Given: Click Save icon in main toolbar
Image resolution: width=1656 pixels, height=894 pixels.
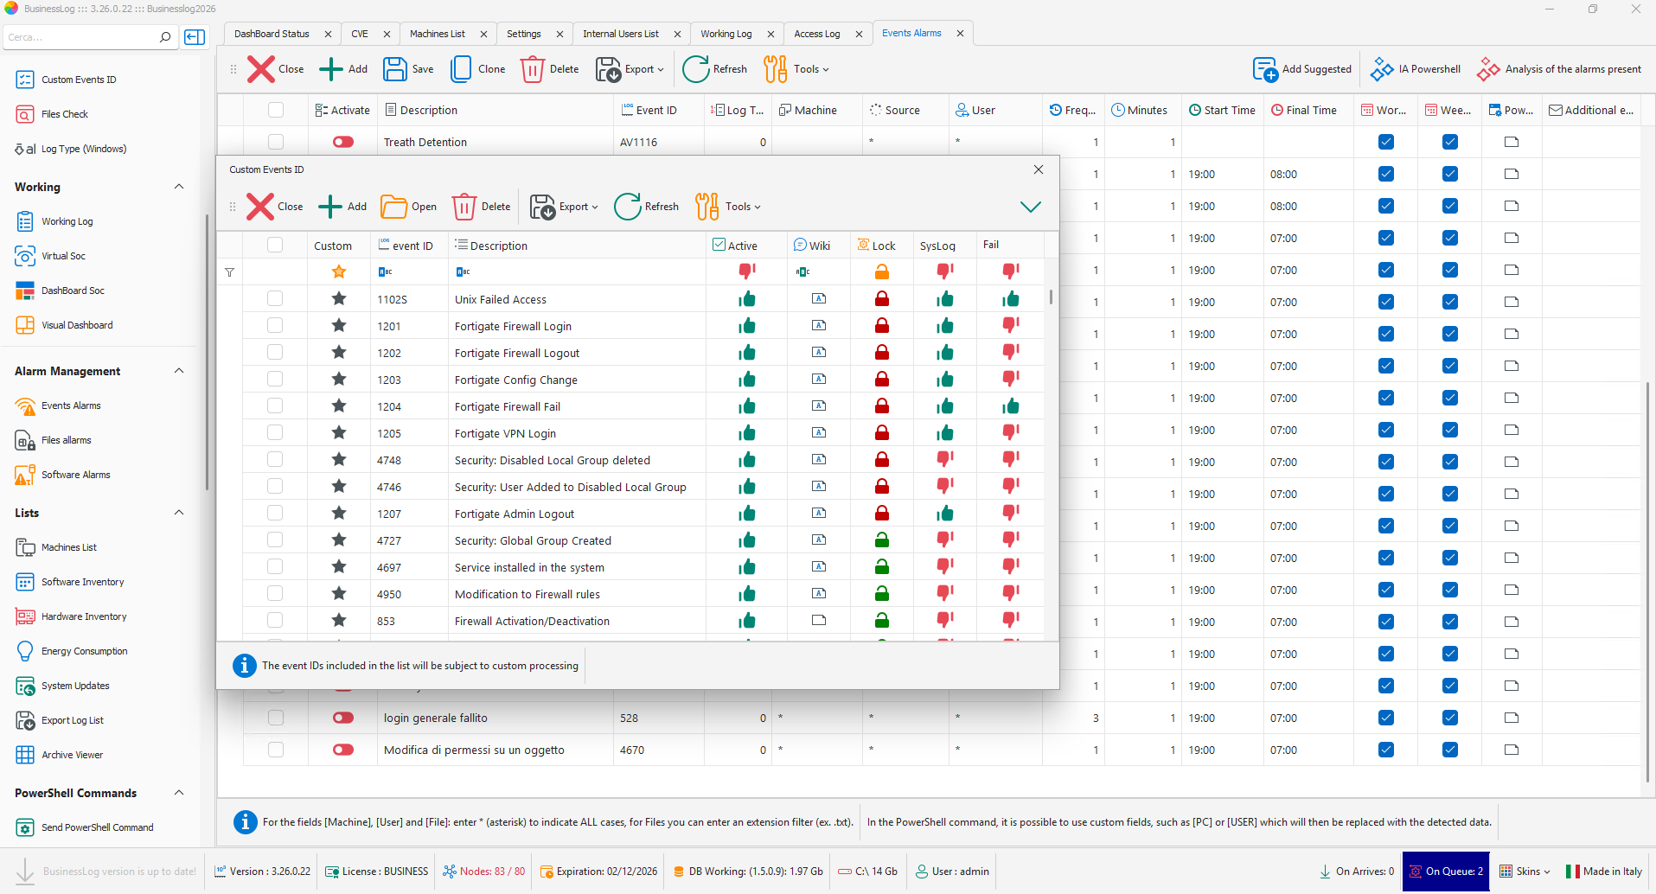Looking at the screenshot, I should point(395,69).
